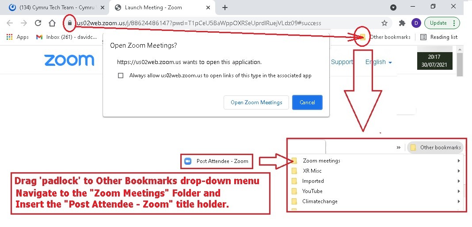The height and width of the screenshot is (227, 472).
Task: Click the tab search down-arrow icon
Action: (x=393, y=8)
